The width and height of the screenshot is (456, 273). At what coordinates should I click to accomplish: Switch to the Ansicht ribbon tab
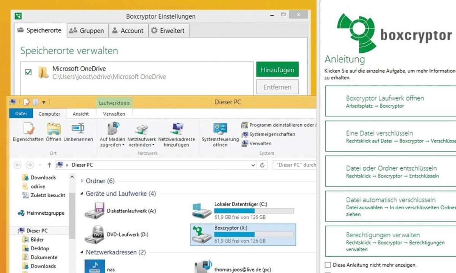point(81,114)
